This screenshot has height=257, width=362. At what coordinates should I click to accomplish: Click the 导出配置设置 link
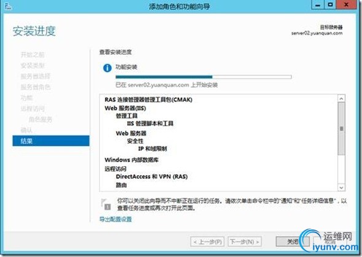pyautogui.click(x=115, y=219)
